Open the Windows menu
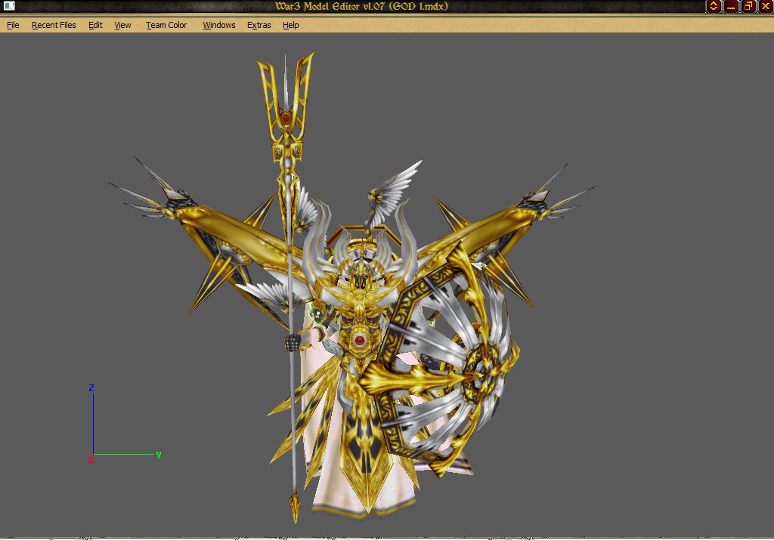774x540 pixels. [218, 25]
